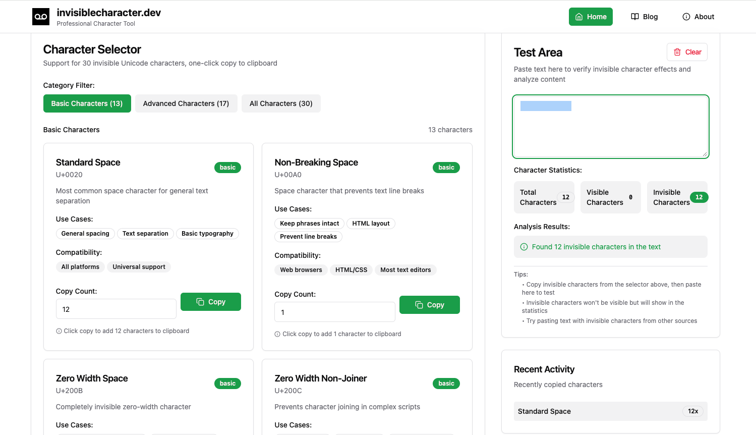Click Standard Space basic badge

(x=227, y=168)
